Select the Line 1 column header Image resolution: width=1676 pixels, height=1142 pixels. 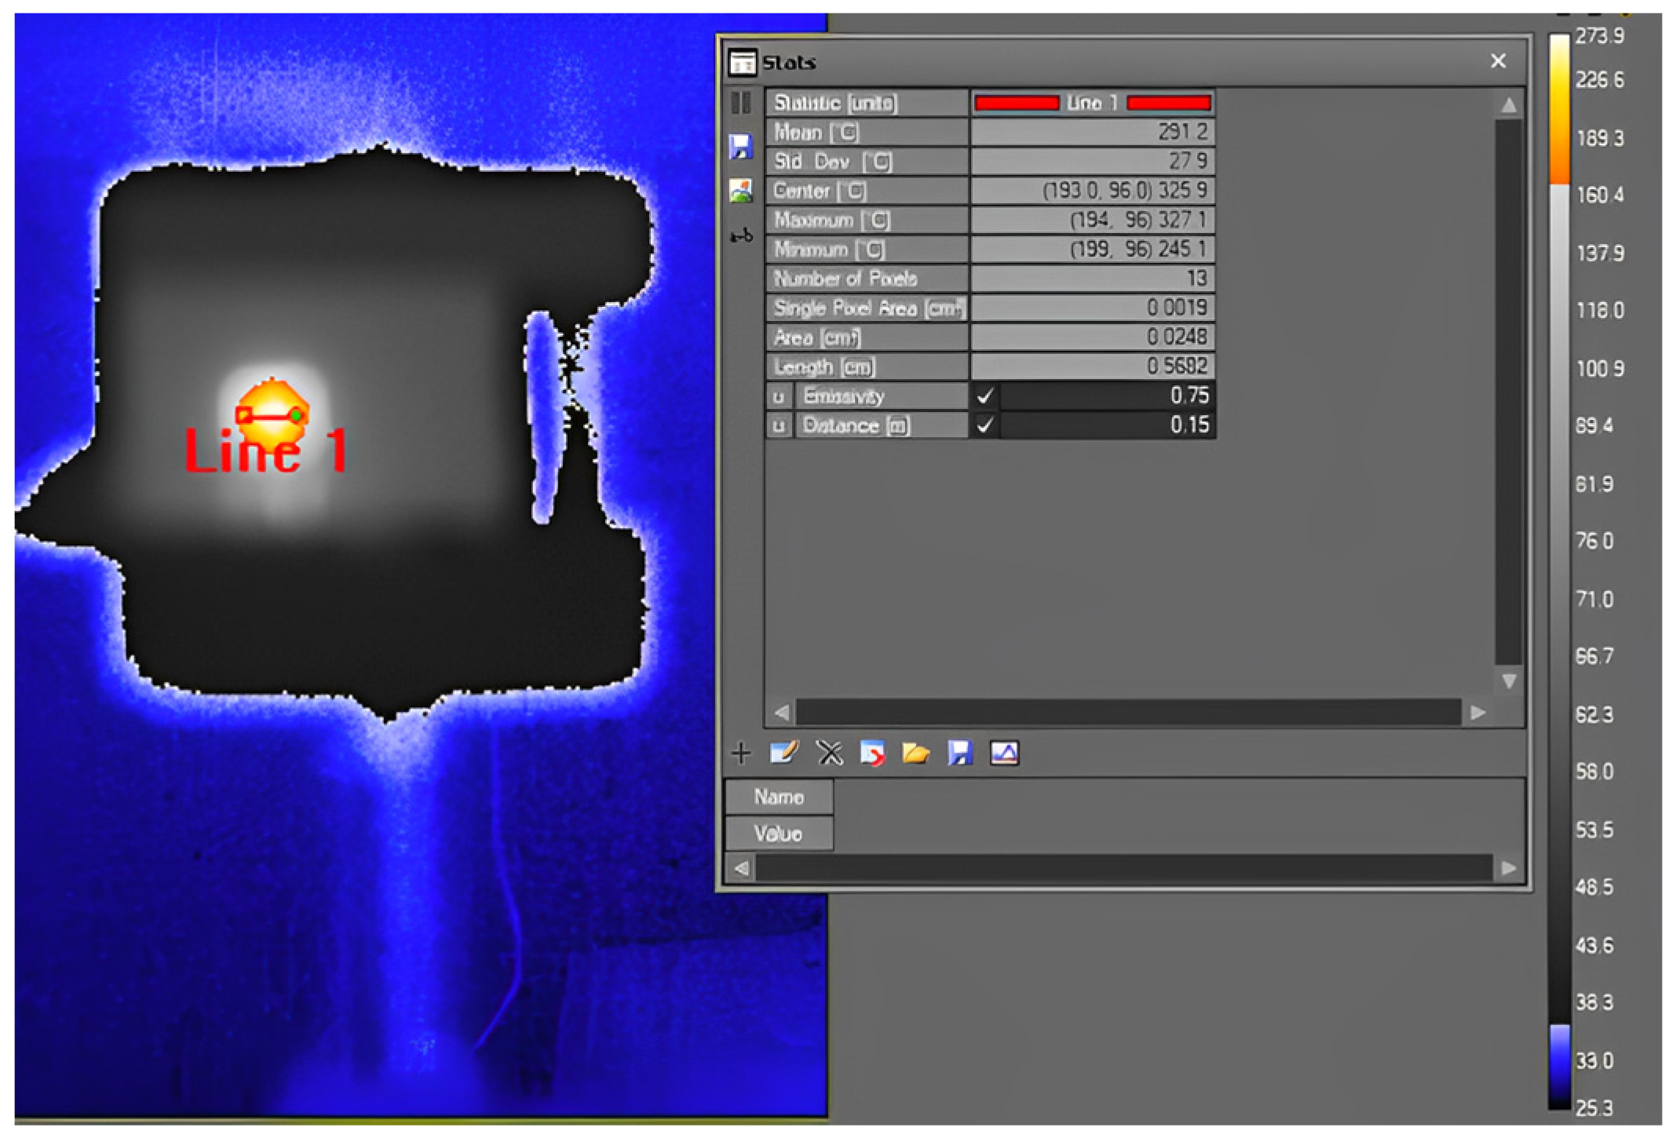[1092, 103]
